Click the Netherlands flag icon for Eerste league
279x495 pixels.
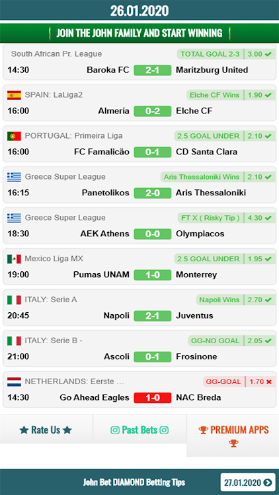tap(15, 381)
